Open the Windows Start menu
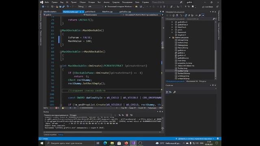This screenshot has width=260, height=146. pyautogui.click(x=42, y=143)
